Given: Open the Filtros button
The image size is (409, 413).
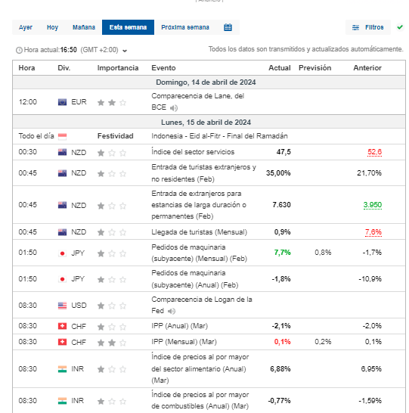Looking at the screenshot, I should 367,27.
